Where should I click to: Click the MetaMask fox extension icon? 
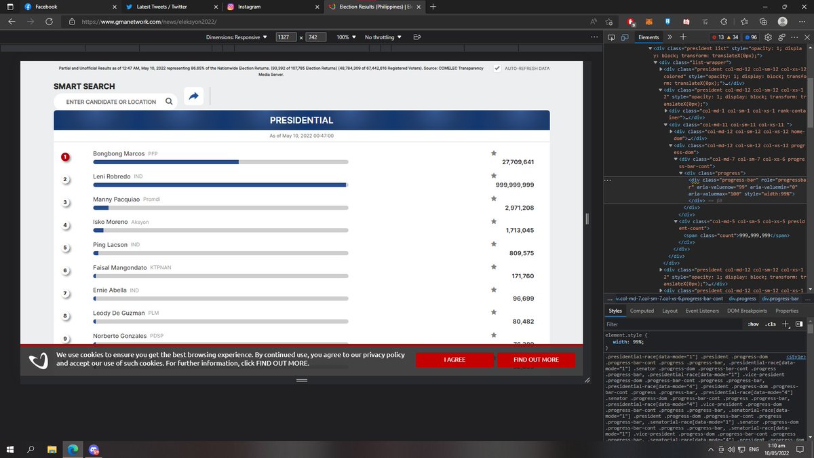(x=649, y=22)
